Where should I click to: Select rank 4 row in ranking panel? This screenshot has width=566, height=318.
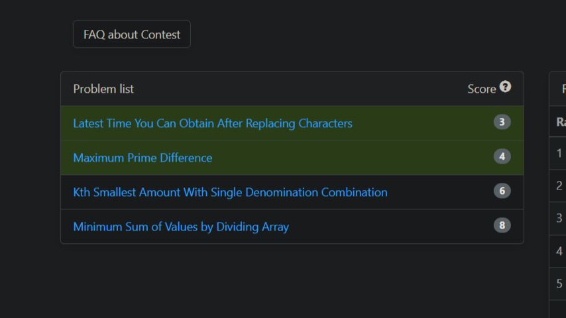click(557, 251)
